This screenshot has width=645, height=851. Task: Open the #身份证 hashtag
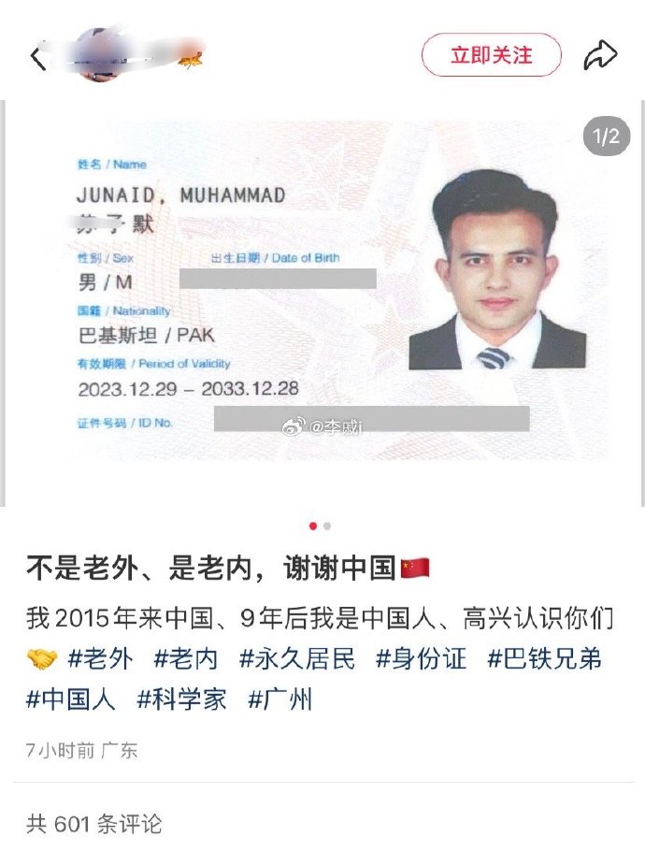pos(421,659)
